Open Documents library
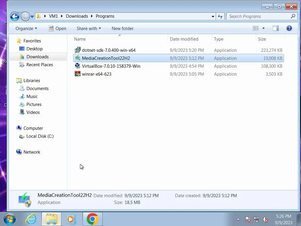The width and height of the screenshot is (301, 226). 37,89
